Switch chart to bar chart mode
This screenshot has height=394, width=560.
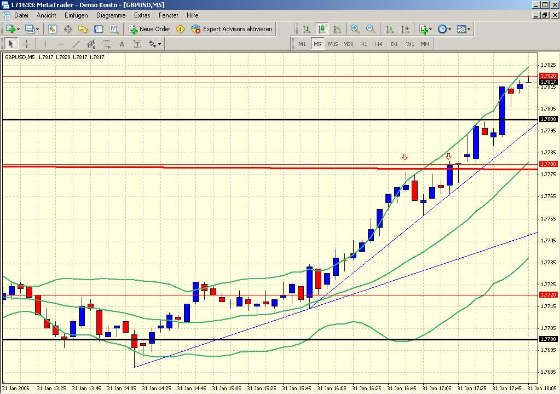[x=307, y=29]
